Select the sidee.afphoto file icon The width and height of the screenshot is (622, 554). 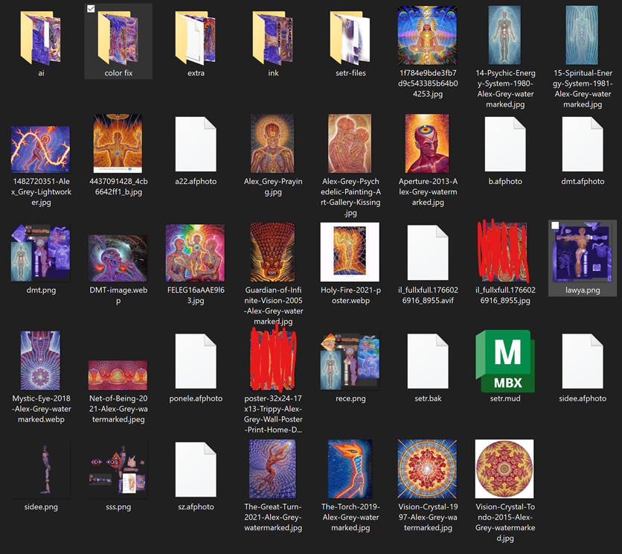(583, 361)
